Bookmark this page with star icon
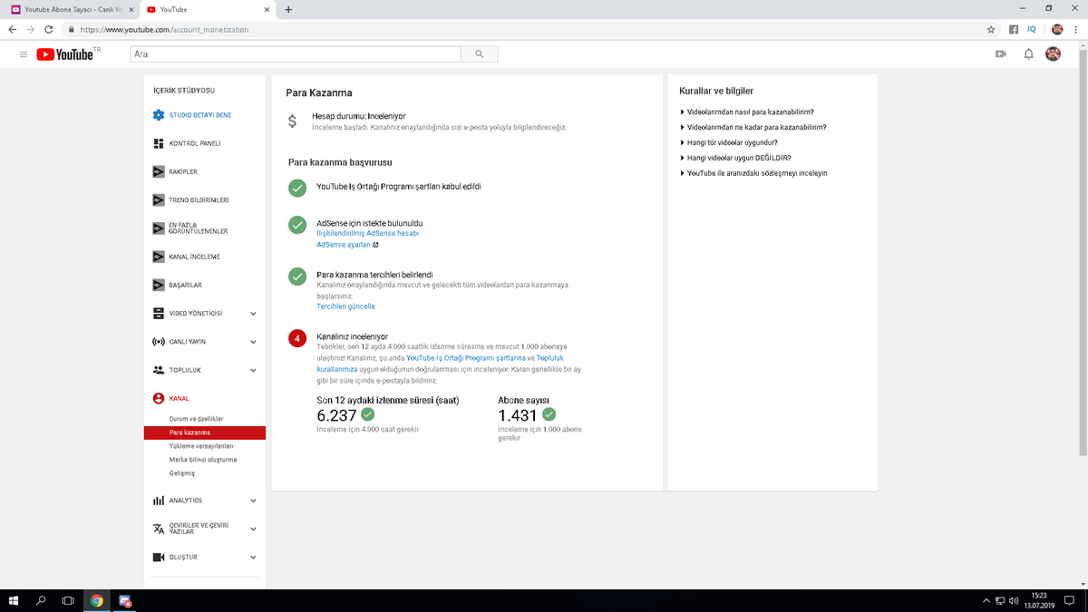This screenshot has height=612, width=1088. coord(991,29)
